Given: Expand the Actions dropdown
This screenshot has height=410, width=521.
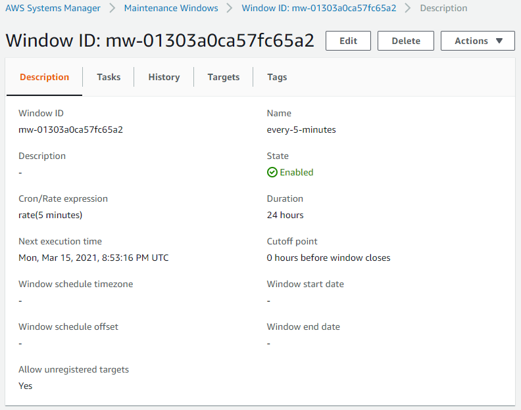Looking at the screenshot, I should click(478, 41).
